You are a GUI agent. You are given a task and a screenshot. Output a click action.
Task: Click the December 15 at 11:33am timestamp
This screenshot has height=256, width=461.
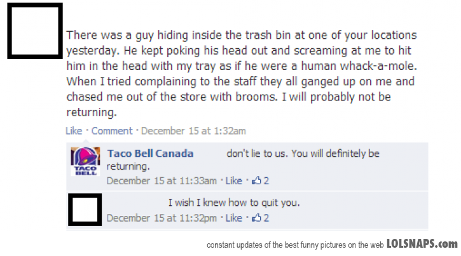[x=162, y=180]
